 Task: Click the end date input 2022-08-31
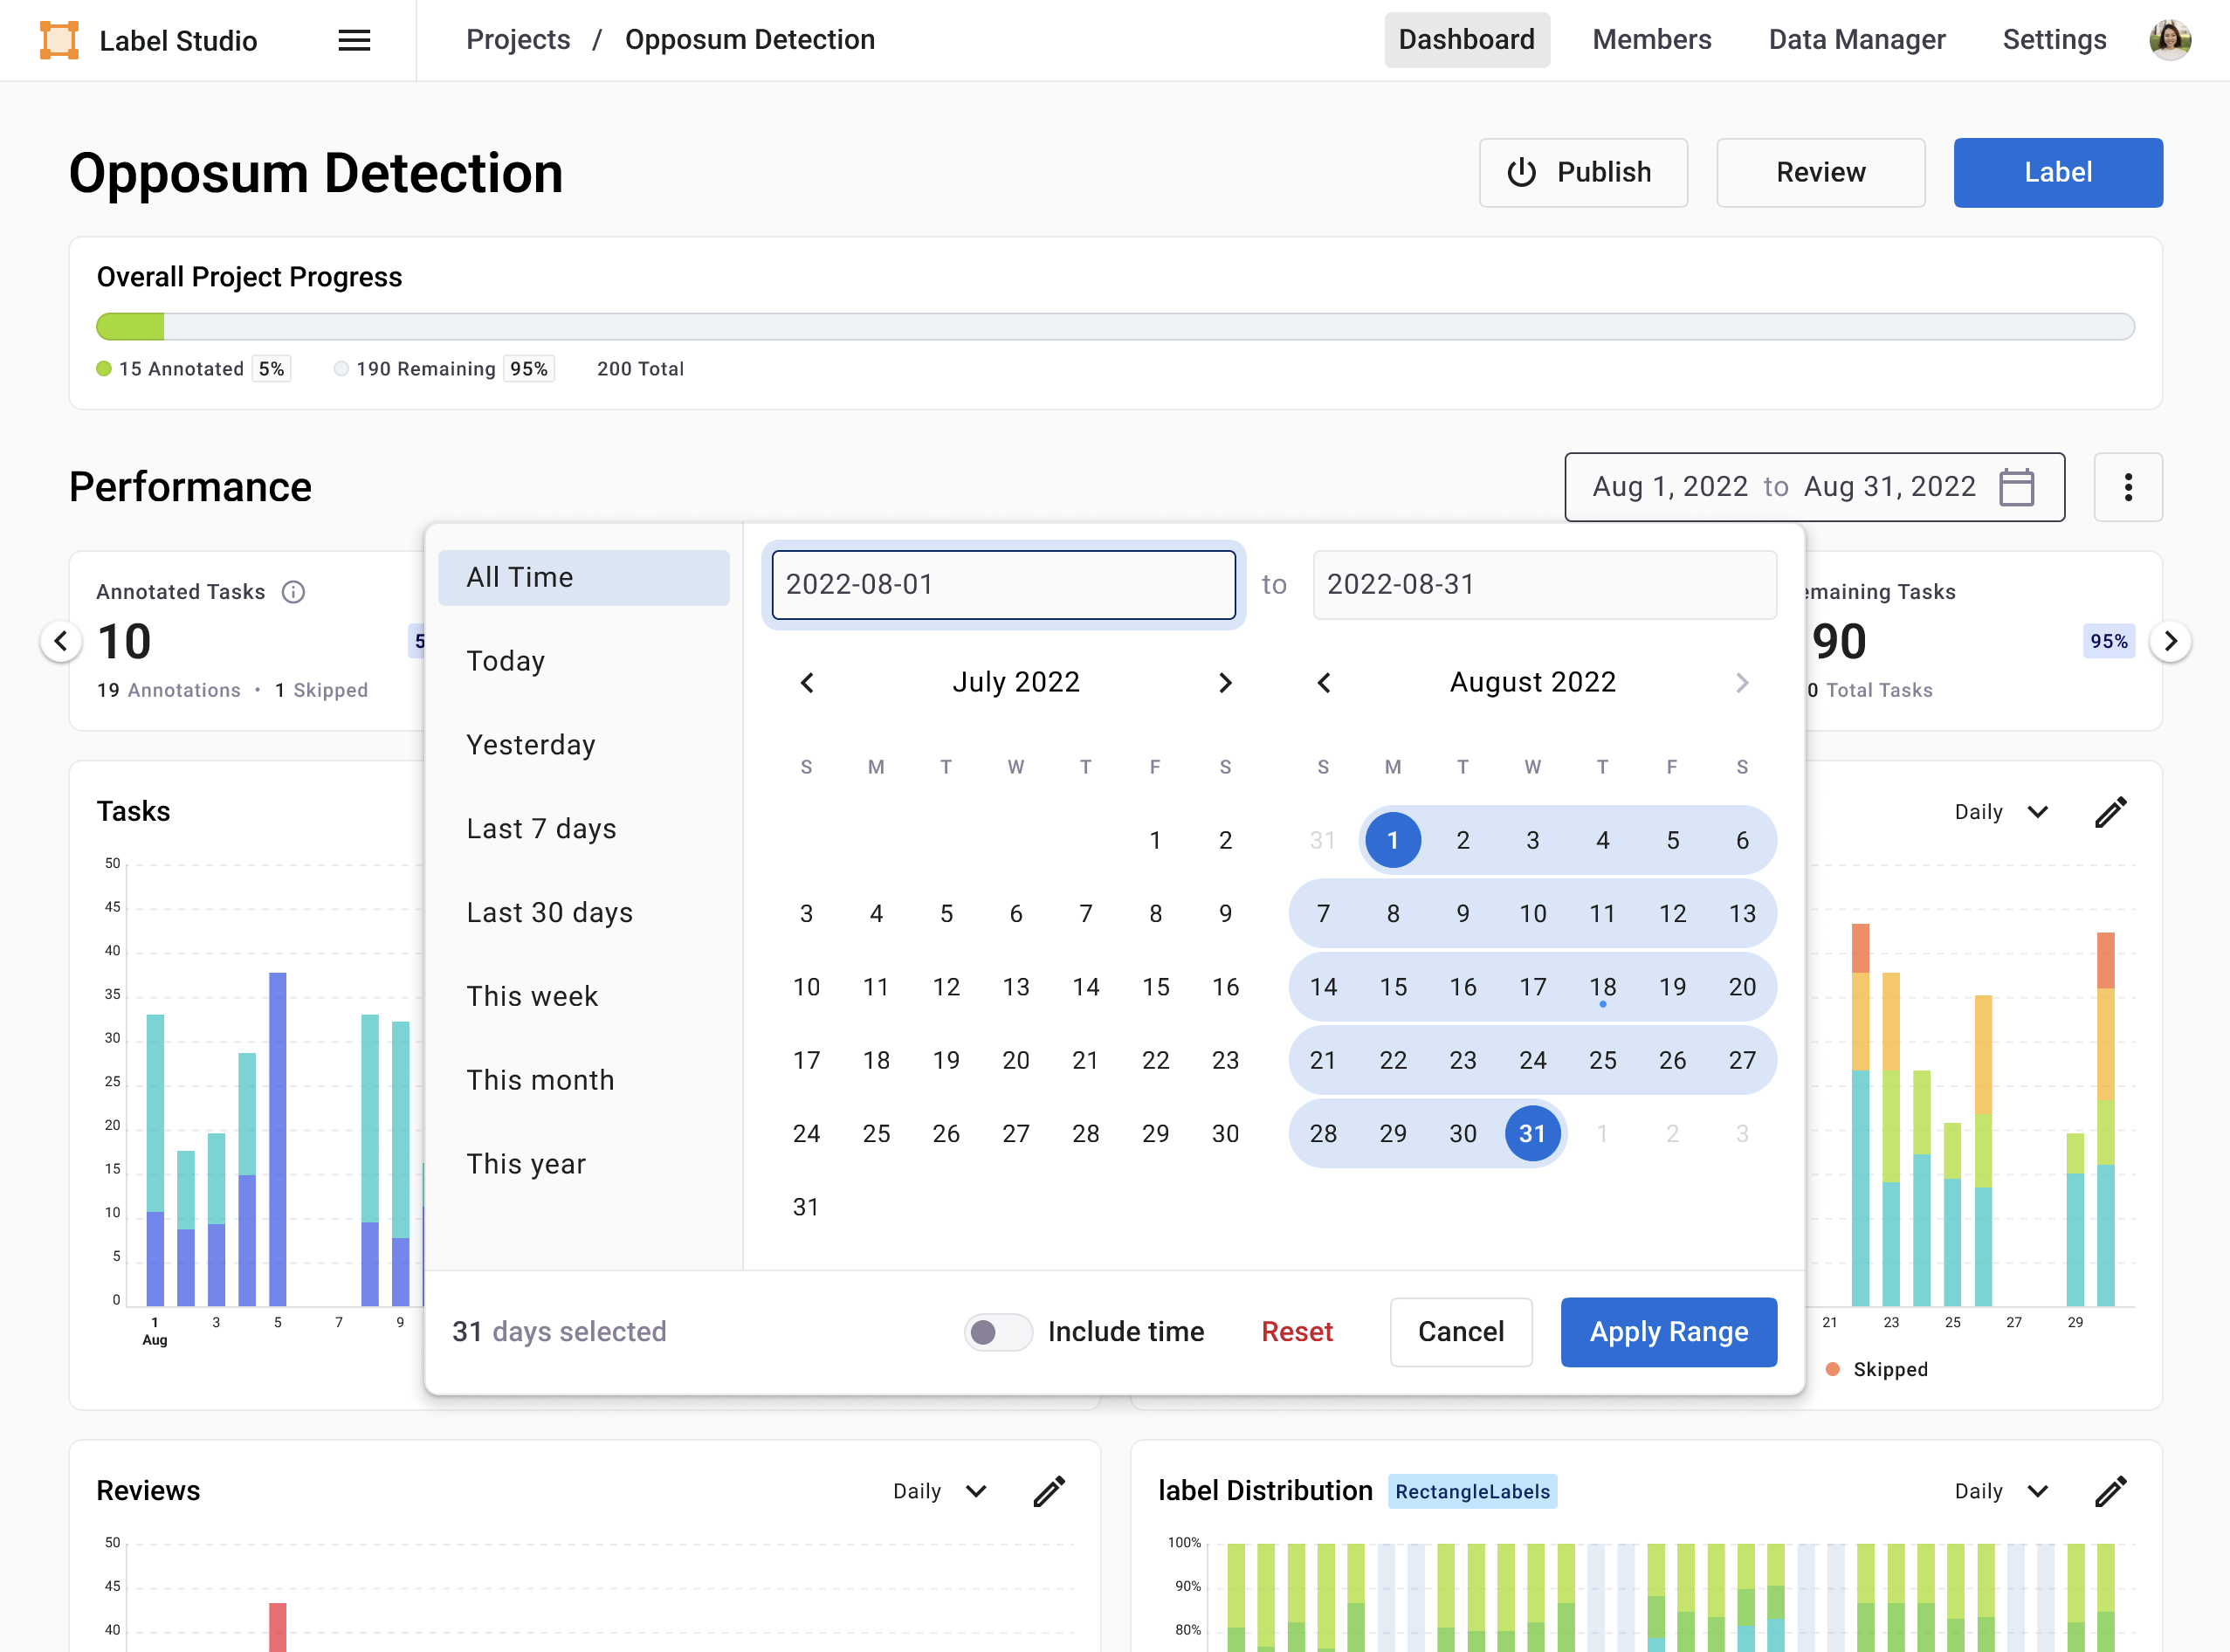[x=1544, y=585]
